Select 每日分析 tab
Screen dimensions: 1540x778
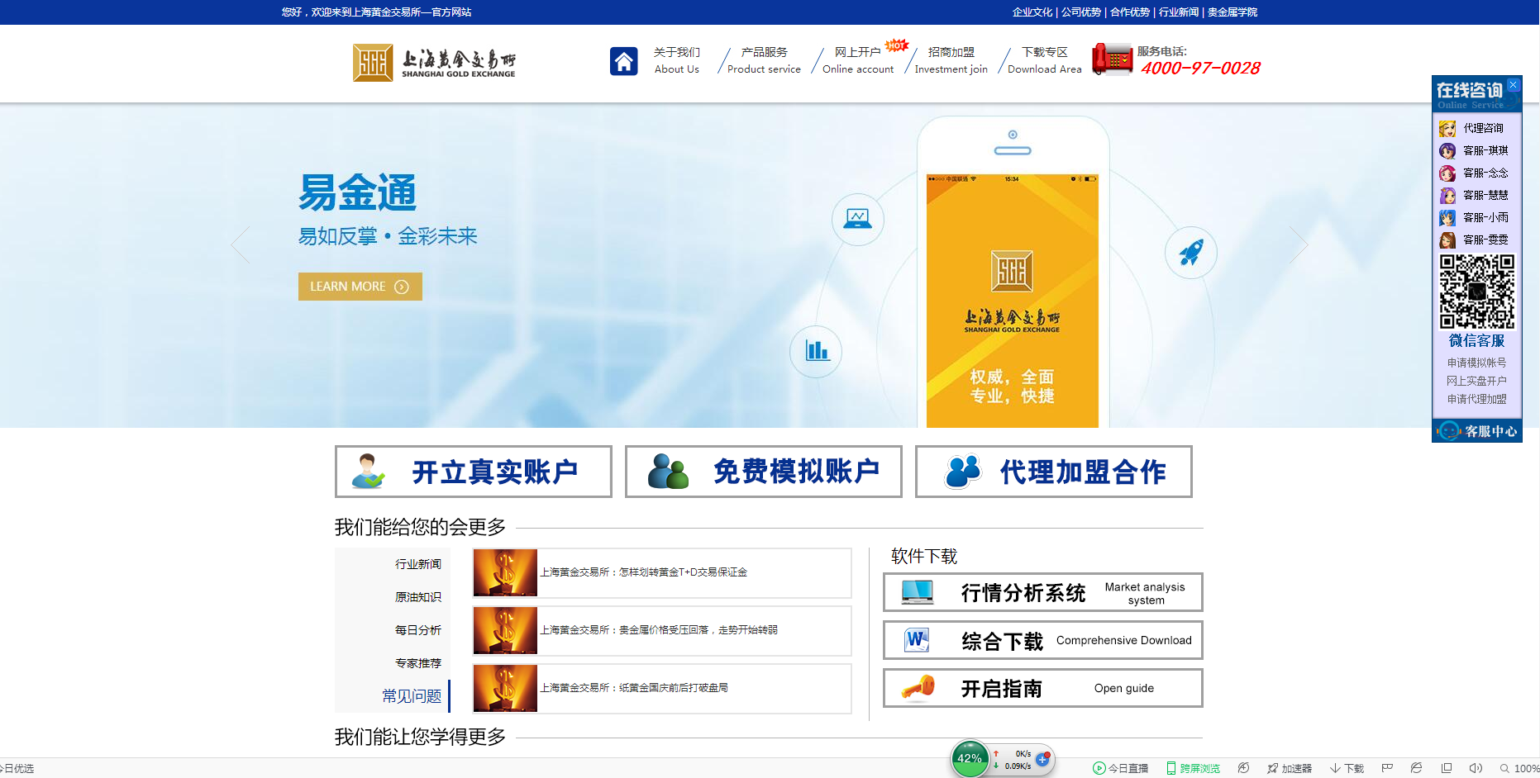pyautogui.click(x=418, y=630)
